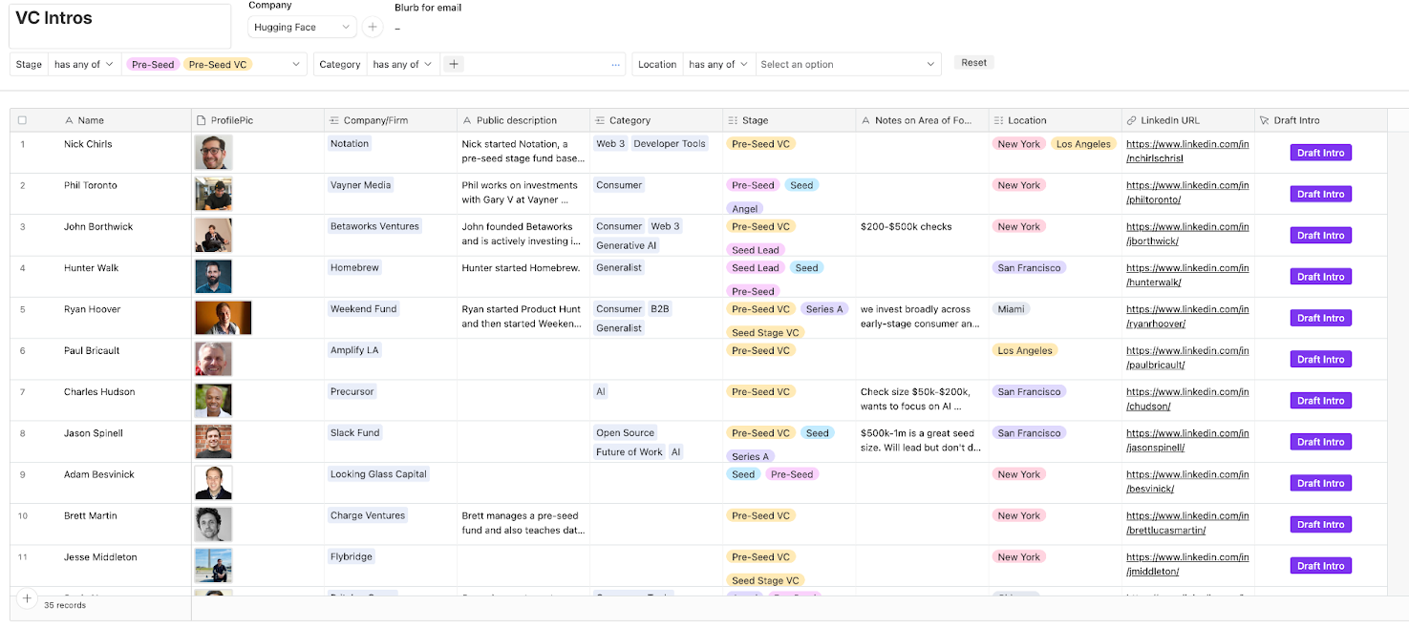Click the LinkedIn URL column link icon

coord(1132,121)
